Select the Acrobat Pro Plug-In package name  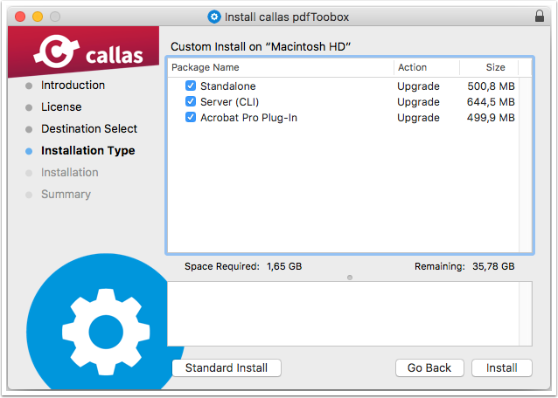point(248,118)
